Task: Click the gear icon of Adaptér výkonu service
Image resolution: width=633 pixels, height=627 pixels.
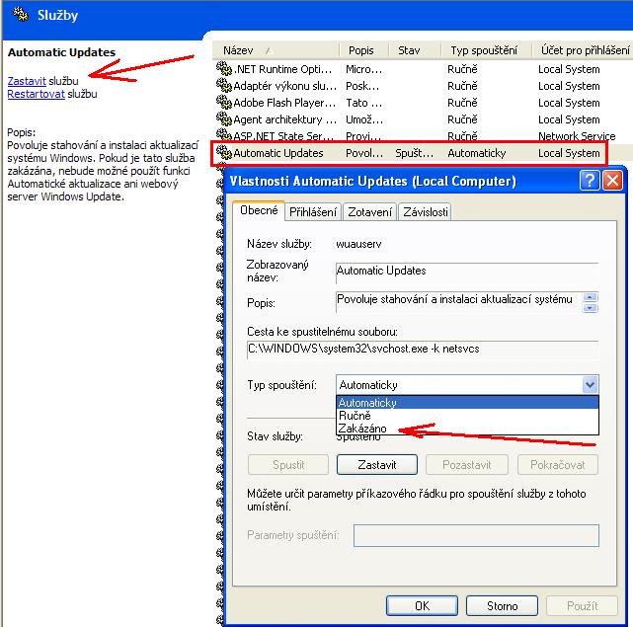Action: [223, 85]
